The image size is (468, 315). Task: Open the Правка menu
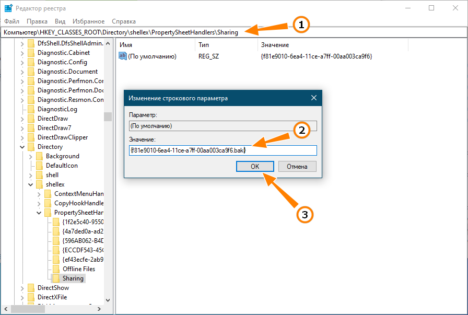pos(37,21)
